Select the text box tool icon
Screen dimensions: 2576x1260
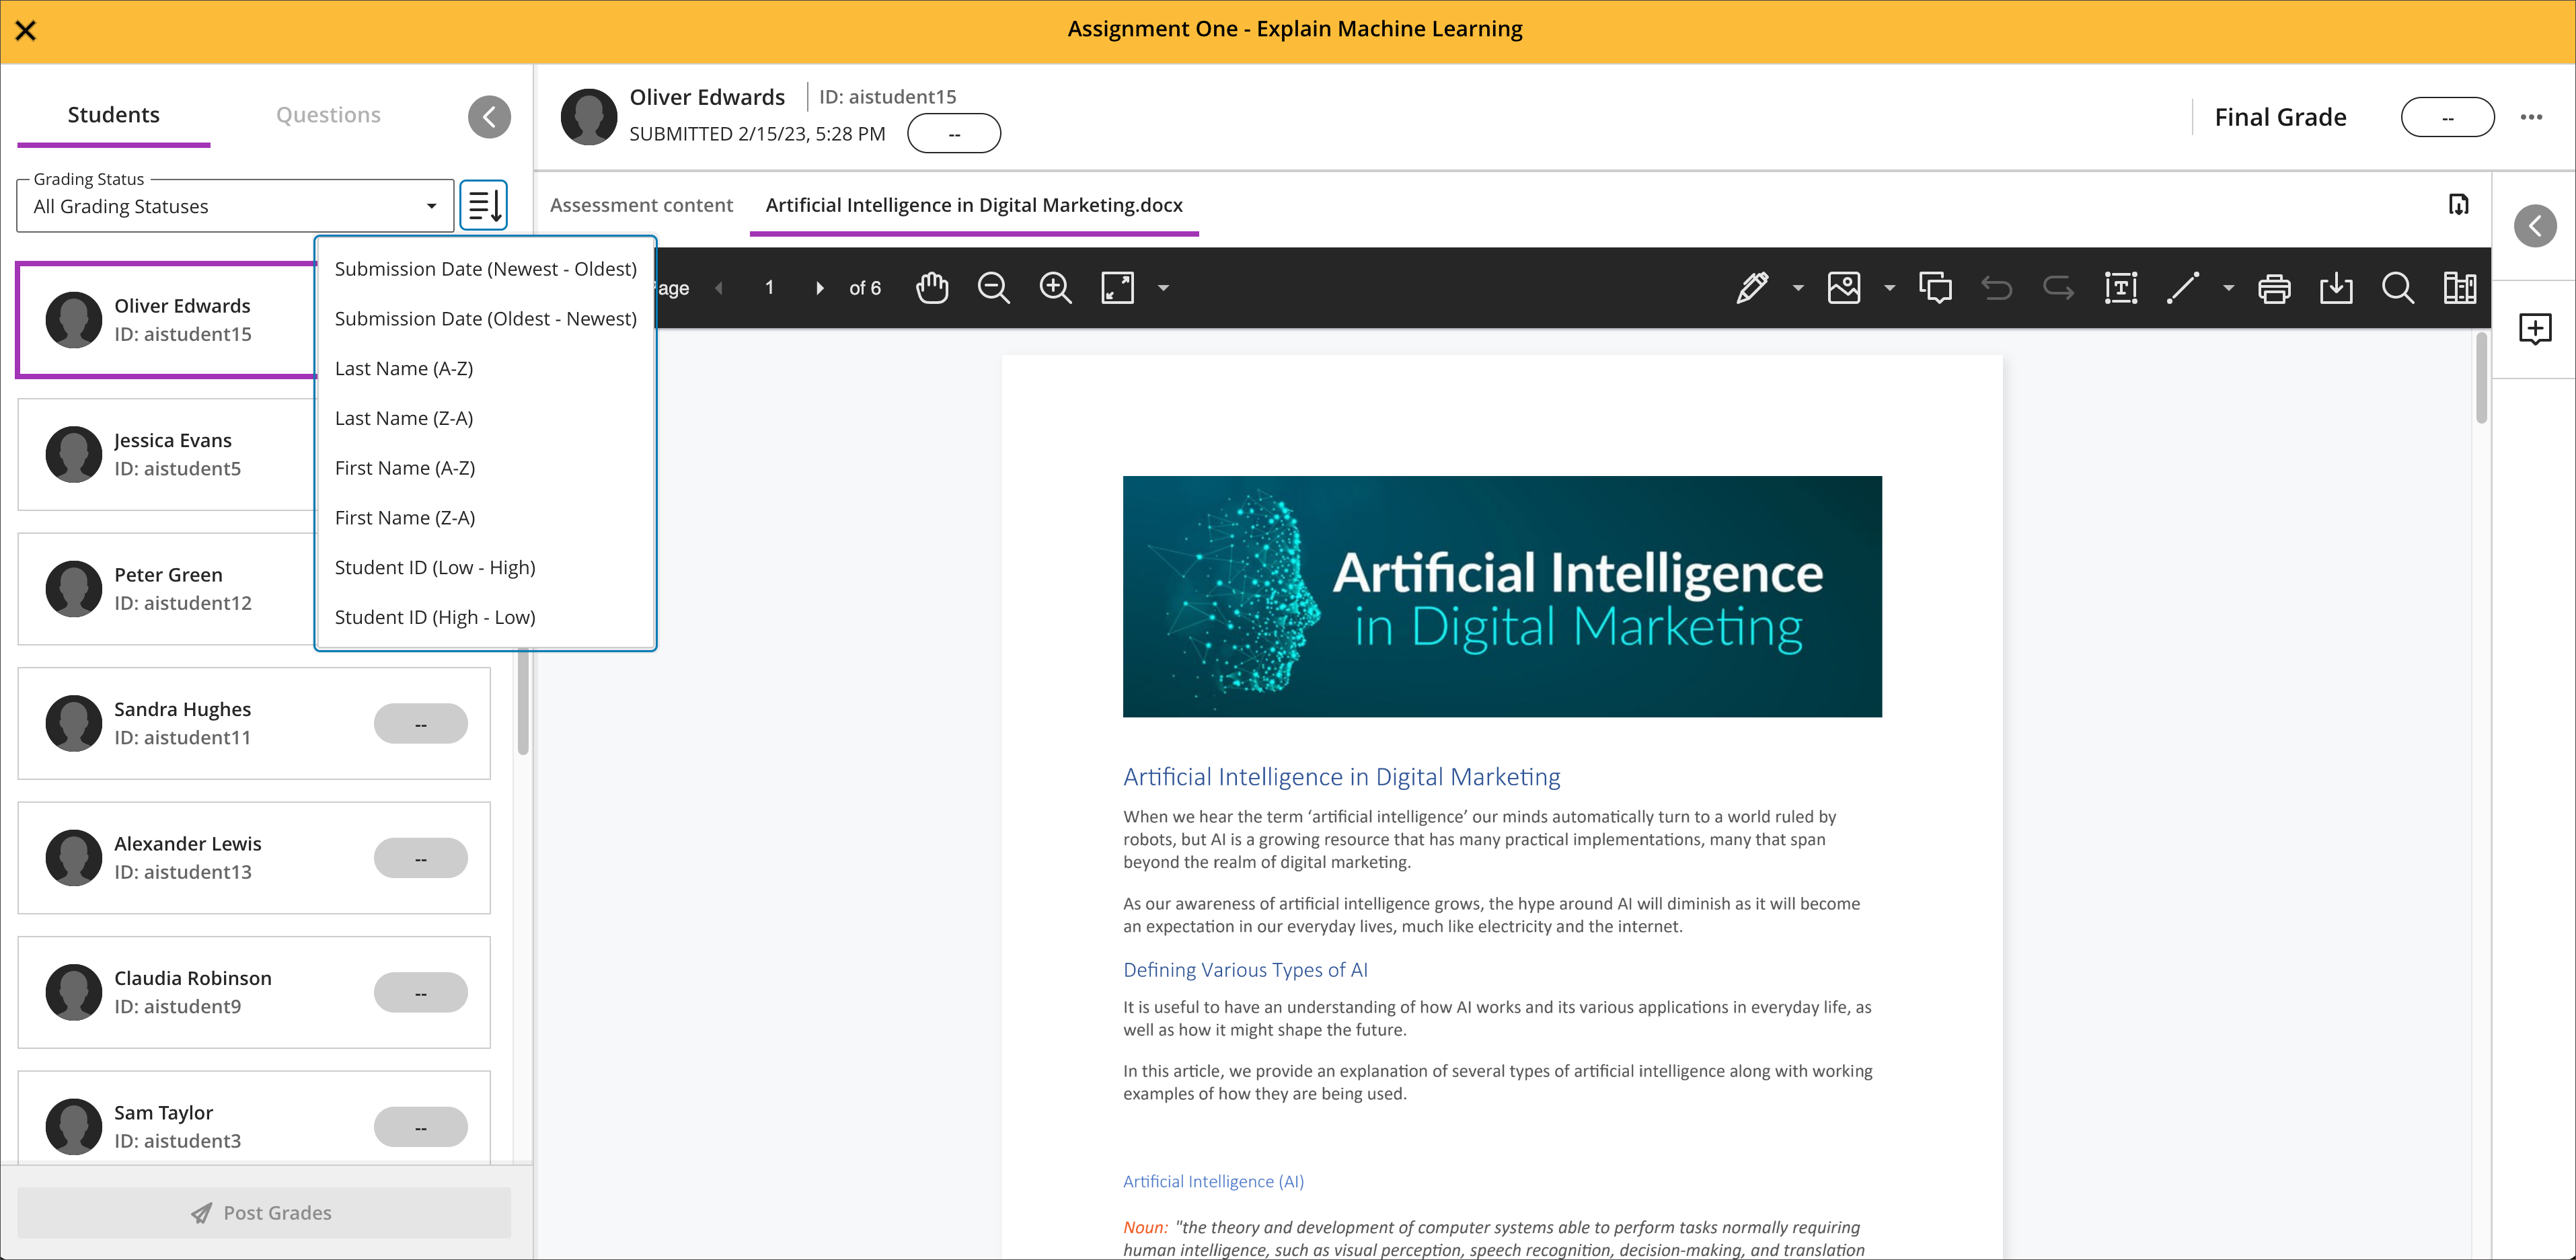click(2123, 288)
